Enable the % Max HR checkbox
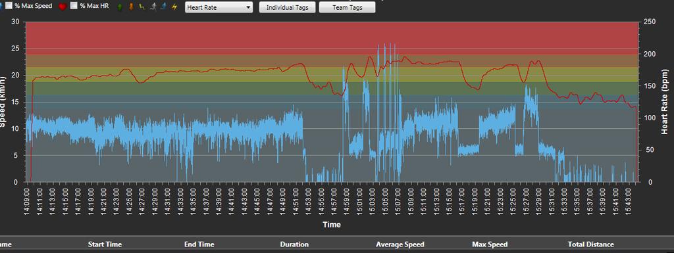 (x=74, y=6)
